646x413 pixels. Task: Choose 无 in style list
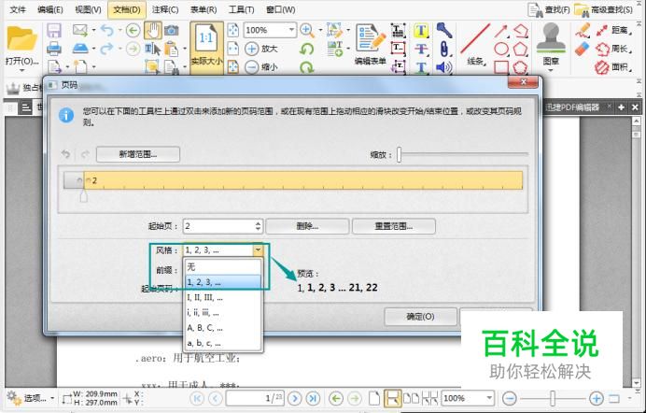(x=223, y=267)
